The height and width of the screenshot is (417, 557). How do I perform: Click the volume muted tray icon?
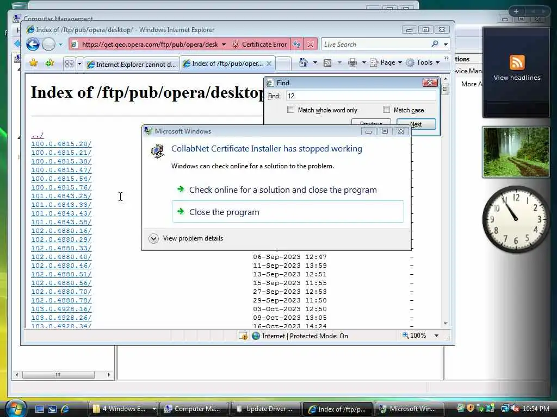point(515,408)
